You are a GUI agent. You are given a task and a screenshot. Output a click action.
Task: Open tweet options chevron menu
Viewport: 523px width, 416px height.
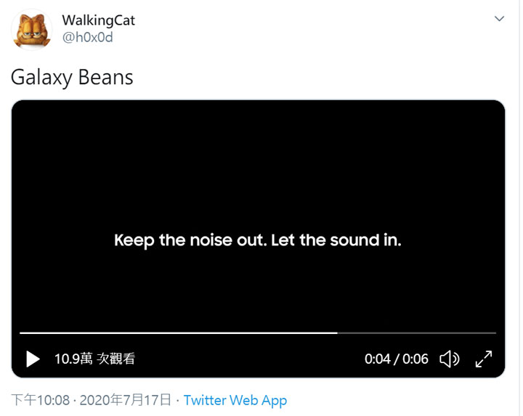pyautogui.click(x=499, y=19)
